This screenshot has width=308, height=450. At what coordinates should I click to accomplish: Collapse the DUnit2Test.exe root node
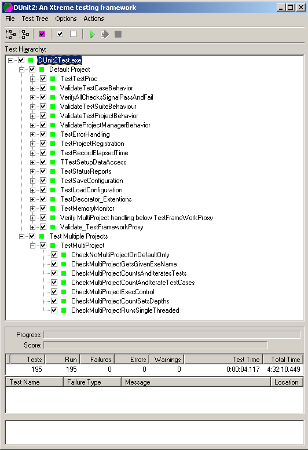pyautogui.click(x=10, y=60)
